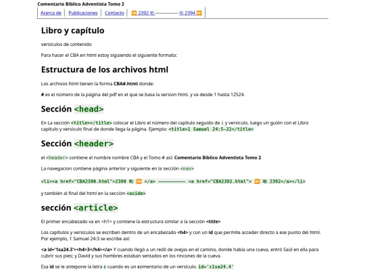Go to next page 2394 link

coord(191,13)
